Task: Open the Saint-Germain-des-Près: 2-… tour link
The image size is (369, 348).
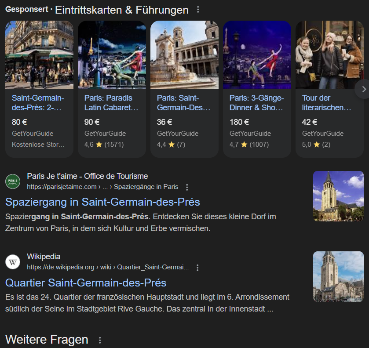Action: pyautogui.click(x=38, y=103)
